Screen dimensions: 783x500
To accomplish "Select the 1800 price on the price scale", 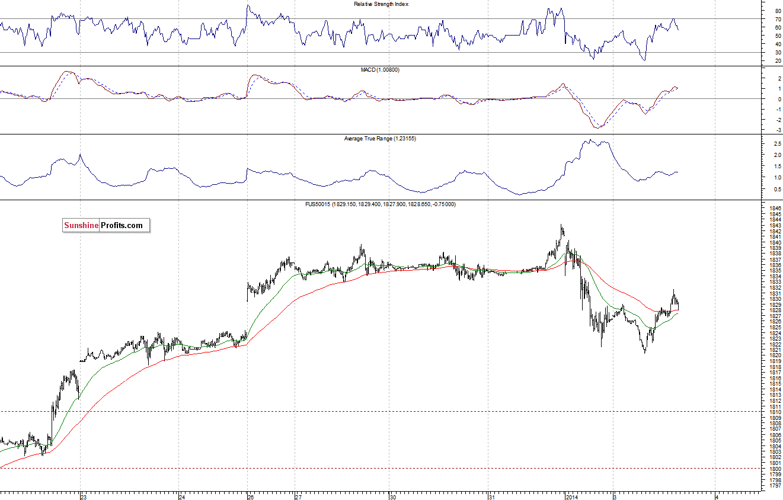I will point(775,469).
